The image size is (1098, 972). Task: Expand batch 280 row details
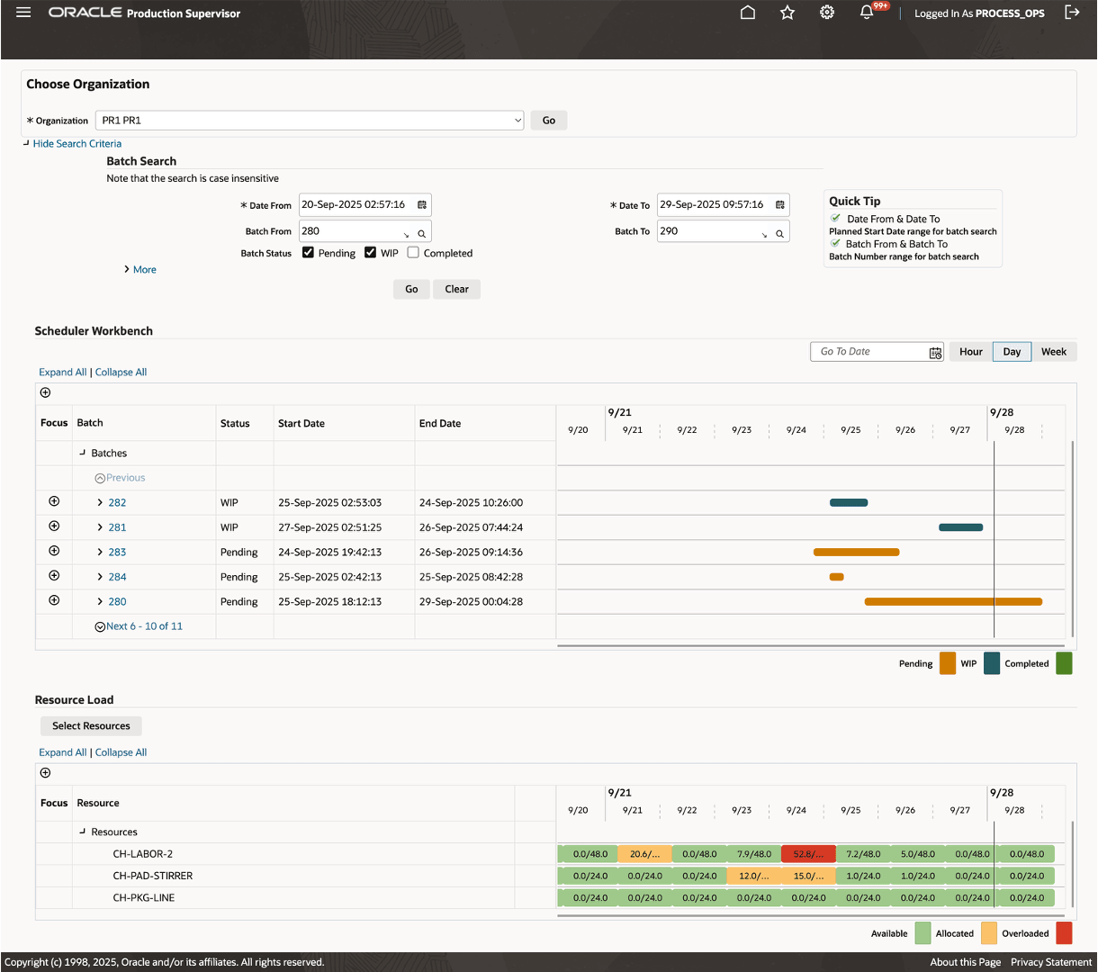pyautogui.click(x=100, y=601)
